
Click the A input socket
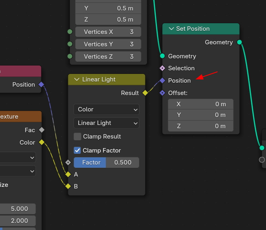(68, 174)
